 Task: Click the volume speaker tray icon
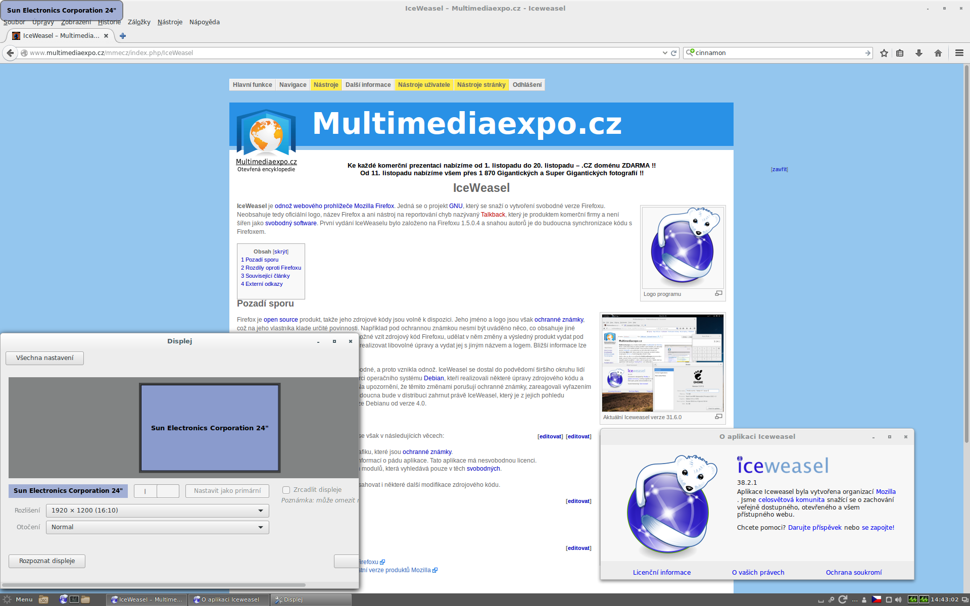[898, 599]
